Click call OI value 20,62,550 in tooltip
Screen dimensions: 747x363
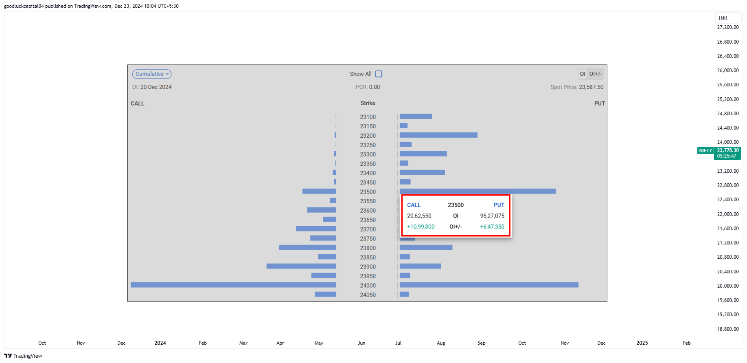tap(419, 216)
